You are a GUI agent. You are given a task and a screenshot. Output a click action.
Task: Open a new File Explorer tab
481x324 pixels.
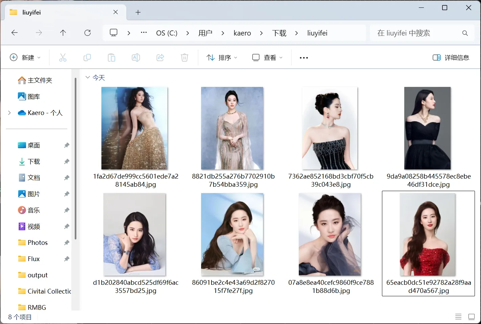point(138,13)
